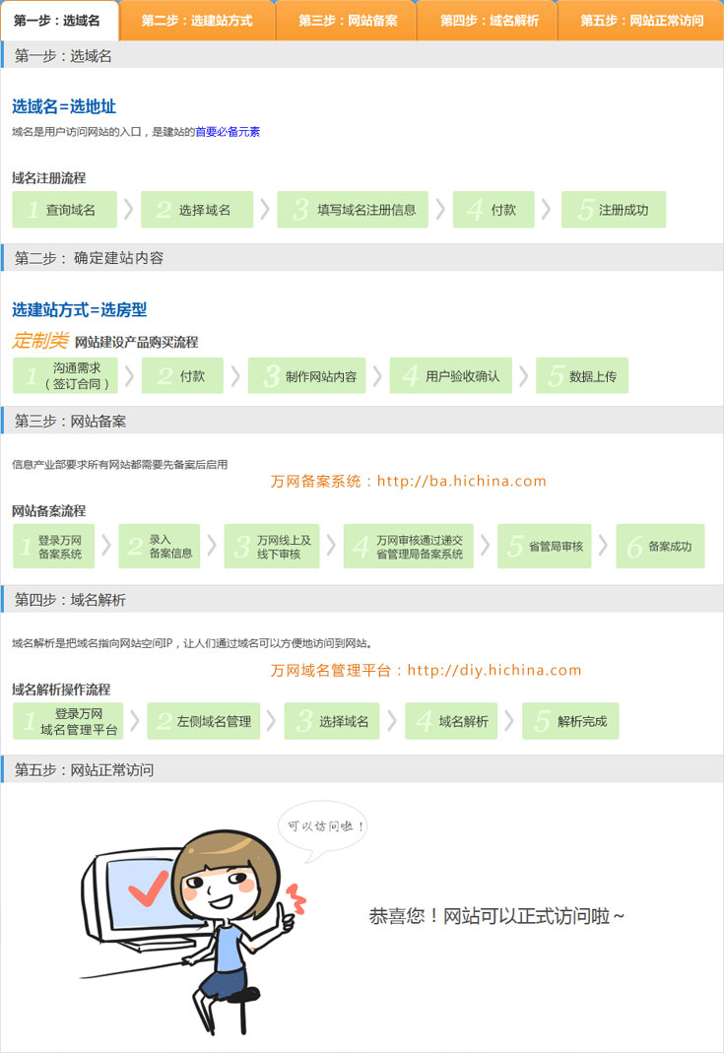
Task: Click the red checkmark on monitor
Action: (x=149, y=889)
